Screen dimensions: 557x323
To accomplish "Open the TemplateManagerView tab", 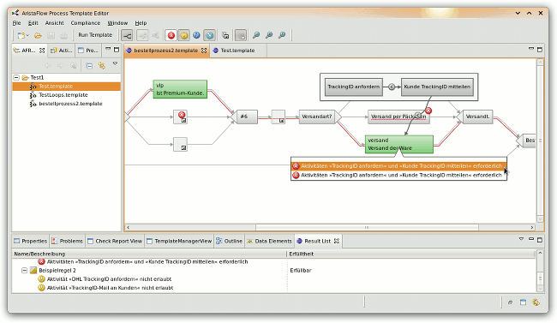I will 179,241.
